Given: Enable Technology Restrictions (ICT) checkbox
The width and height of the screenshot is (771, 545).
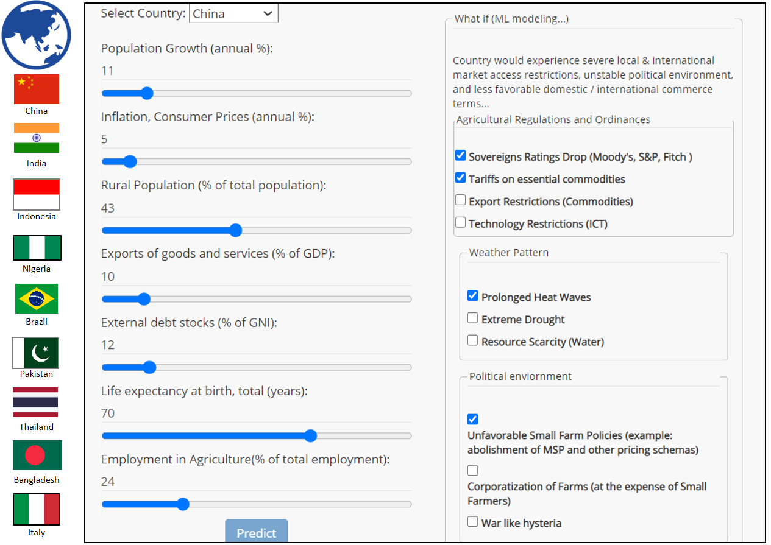Looking at the screenshot, I should (x=461, y=223).
